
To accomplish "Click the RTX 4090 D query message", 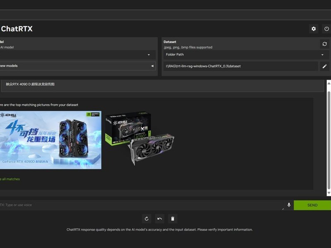I will tap(30, 84).
